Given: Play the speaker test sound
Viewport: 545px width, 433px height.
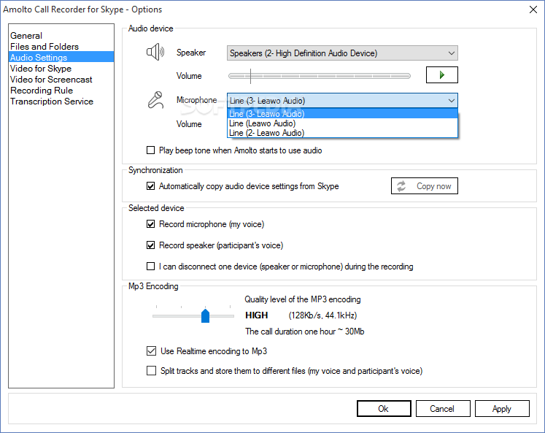Looking at the screenshot, I should (x=442, y=74).
